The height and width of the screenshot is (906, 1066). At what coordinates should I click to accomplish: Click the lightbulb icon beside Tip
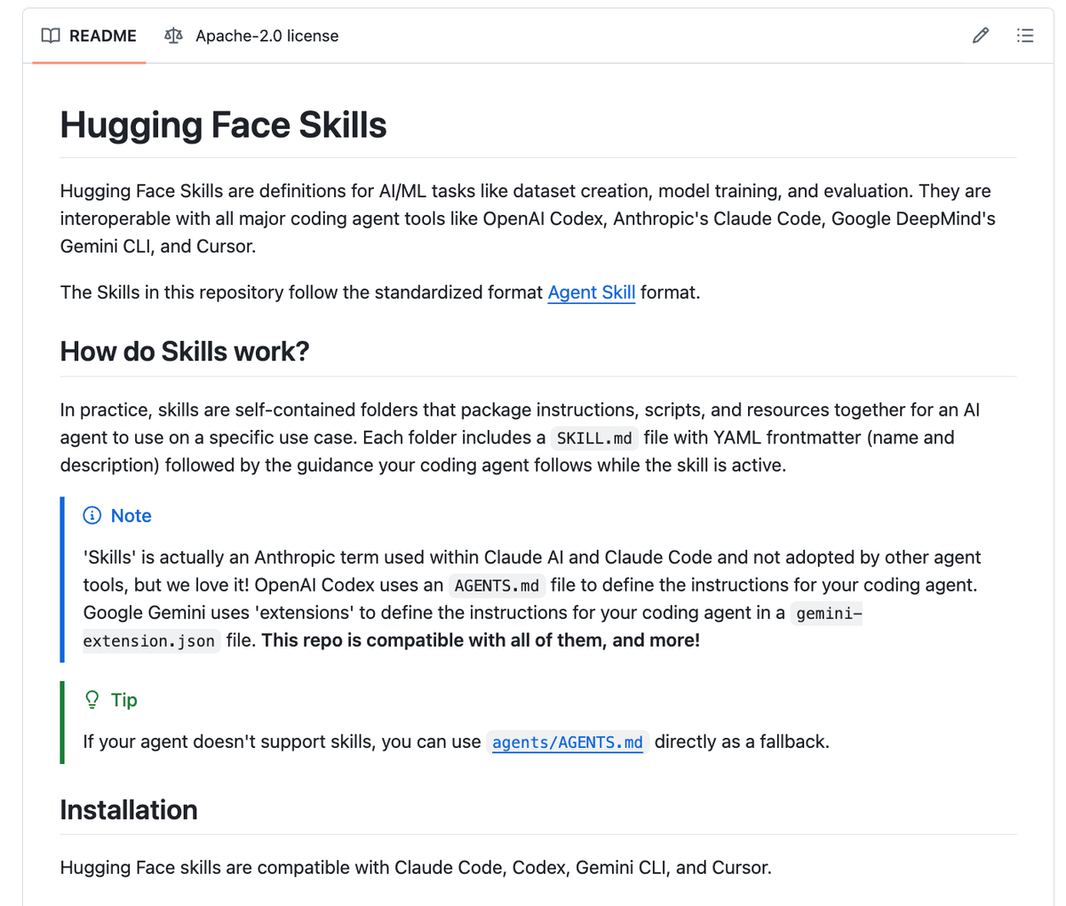pos(92,700)
